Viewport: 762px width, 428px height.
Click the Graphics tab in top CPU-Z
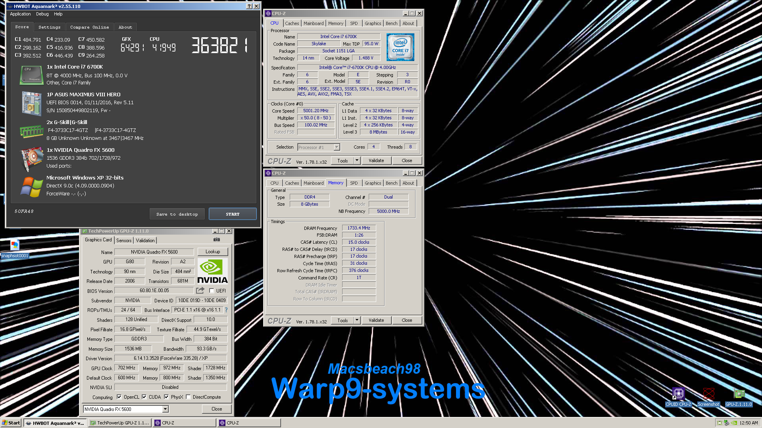click(373, 23)
